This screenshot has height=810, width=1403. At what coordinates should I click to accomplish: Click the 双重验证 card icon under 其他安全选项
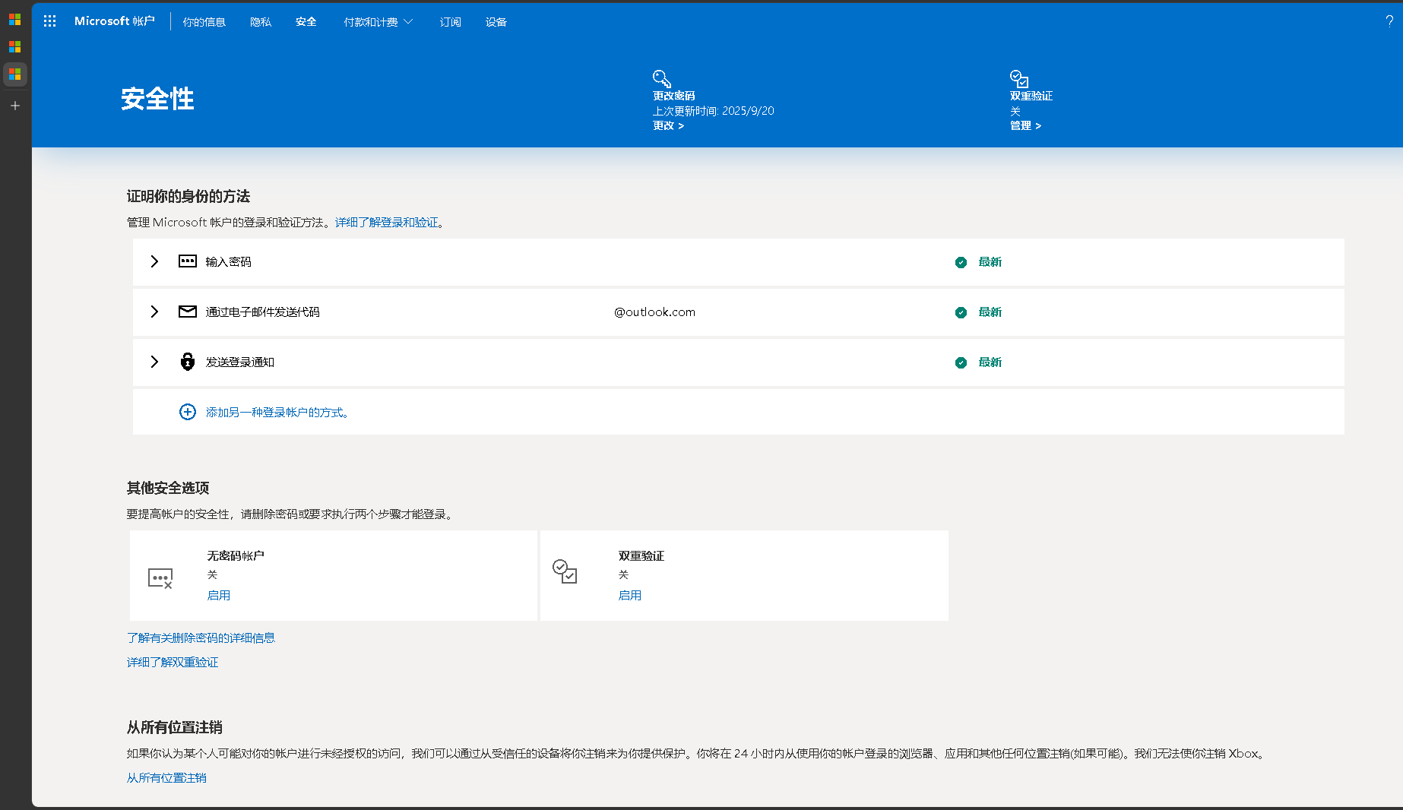(x=565, y=571)
